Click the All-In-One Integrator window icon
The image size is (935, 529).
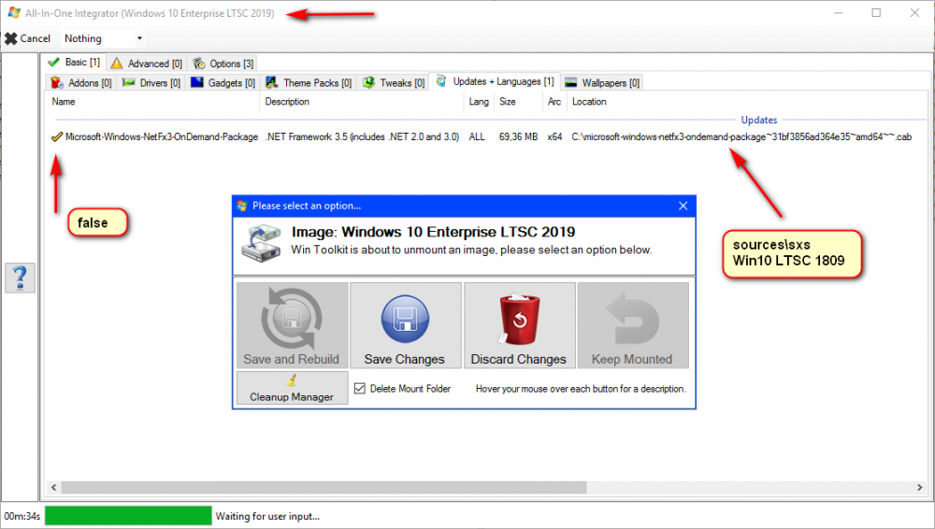coord(14,12)
